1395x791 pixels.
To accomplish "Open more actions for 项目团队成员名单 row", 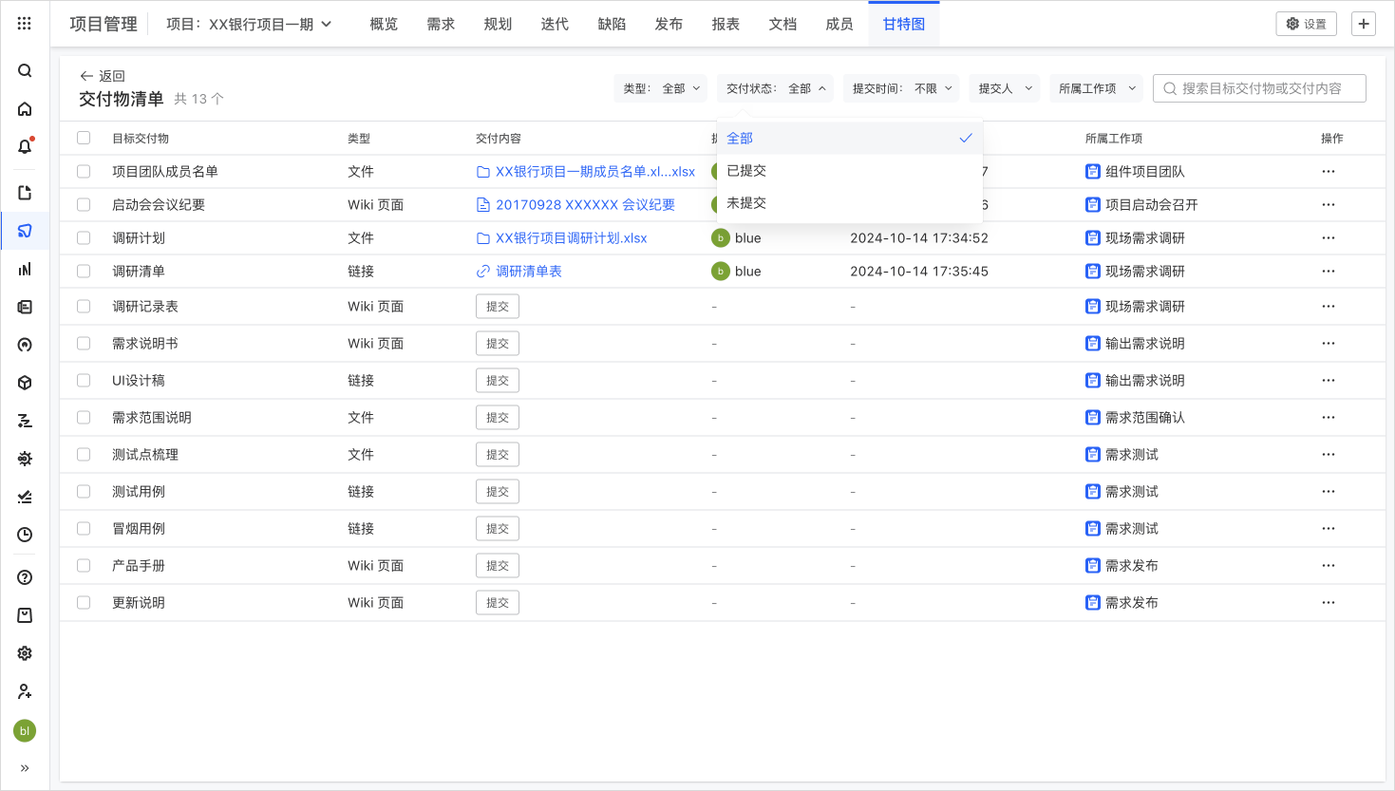I will 1329,172.
